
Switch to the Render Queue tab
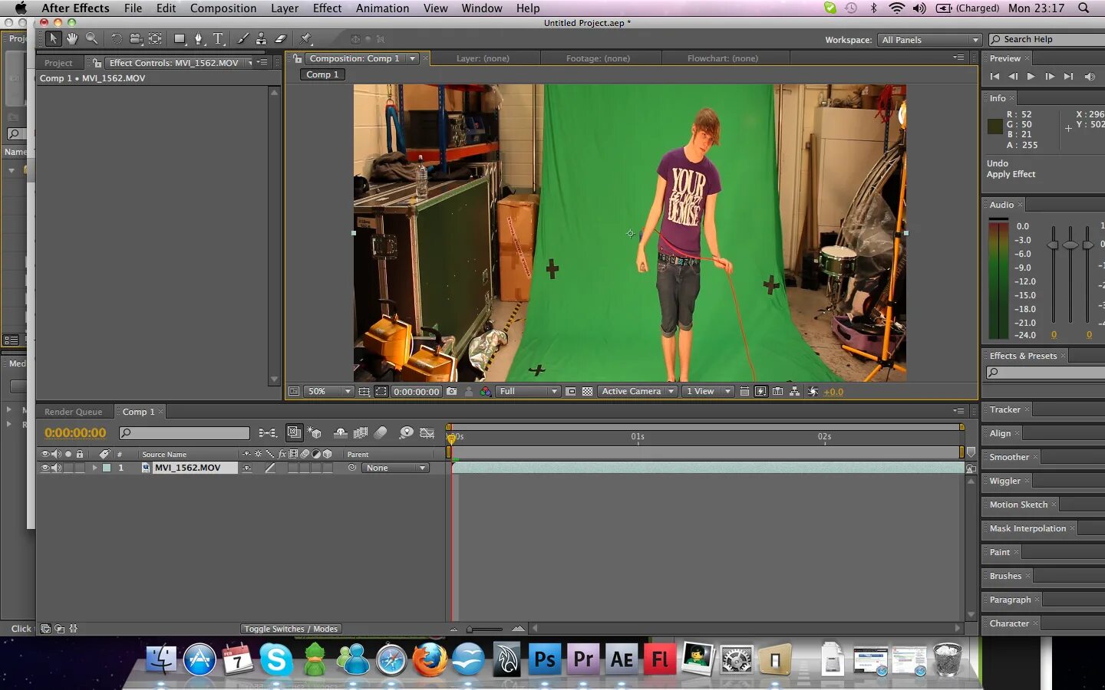click(x=73, y=412)
